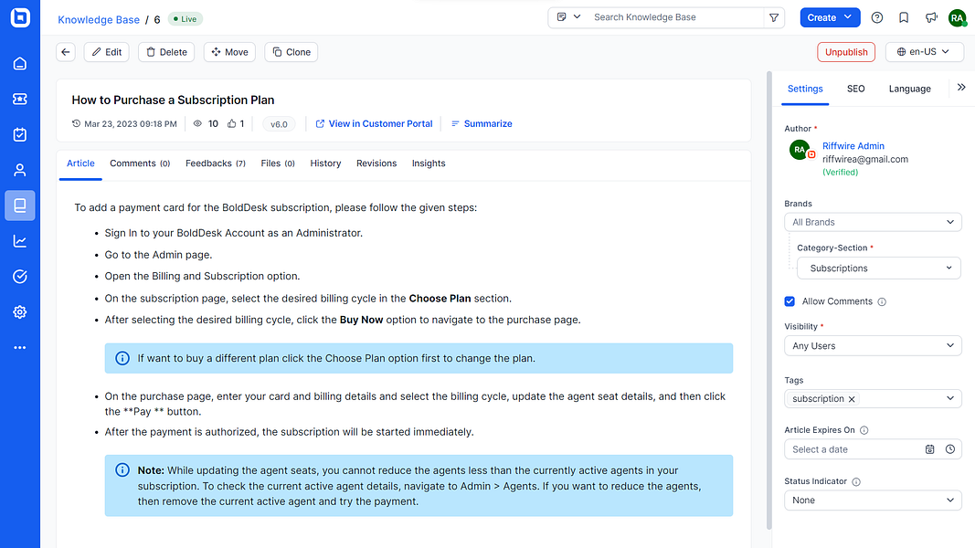975x548 pixels.
Task: Click the v6.0 version badge
Action: (279, 124)
